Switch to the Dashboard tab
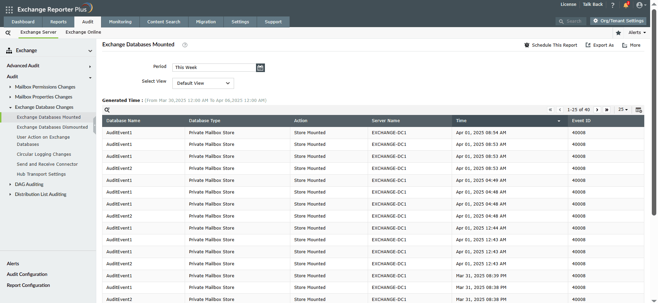 tap(23, 22)
